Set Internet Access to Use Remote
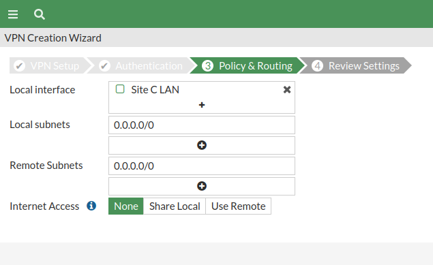The image size is (433, 265). 238,206
